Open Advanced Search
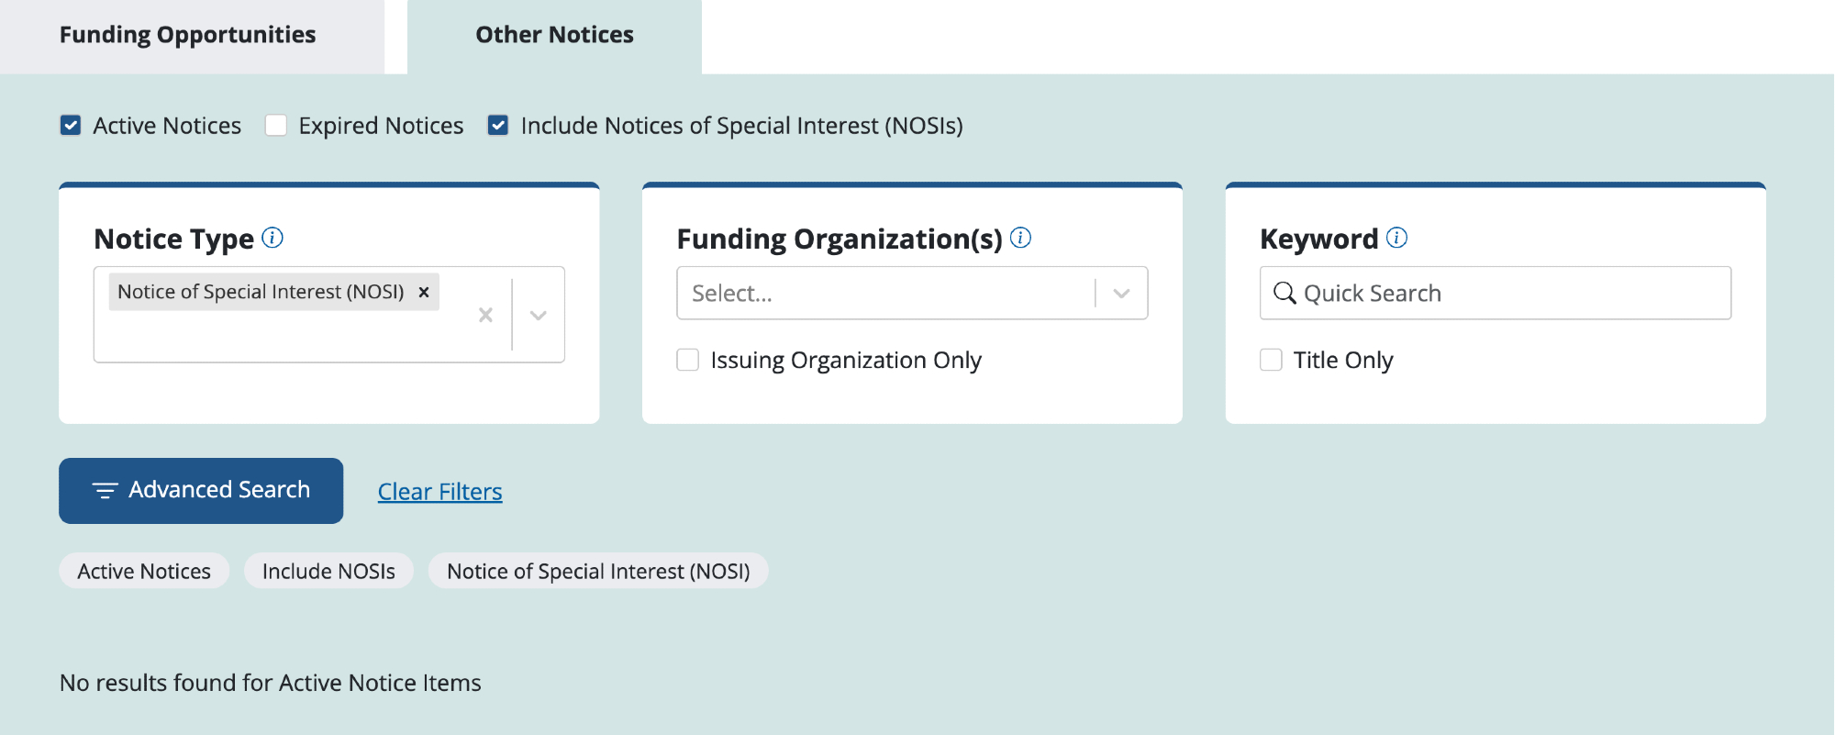 pyautogui.click(x=201, y=490)
